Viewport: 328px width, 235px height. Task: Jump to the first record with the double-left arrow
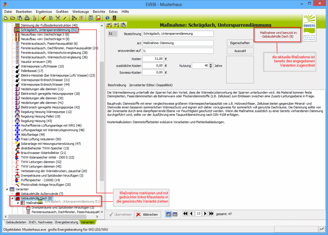[185, 214]
